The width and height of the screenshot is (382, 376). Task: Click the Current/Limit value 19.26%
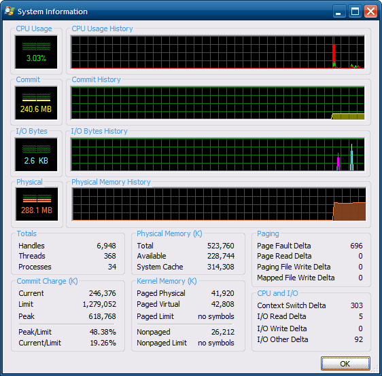(x=103, y=343)
